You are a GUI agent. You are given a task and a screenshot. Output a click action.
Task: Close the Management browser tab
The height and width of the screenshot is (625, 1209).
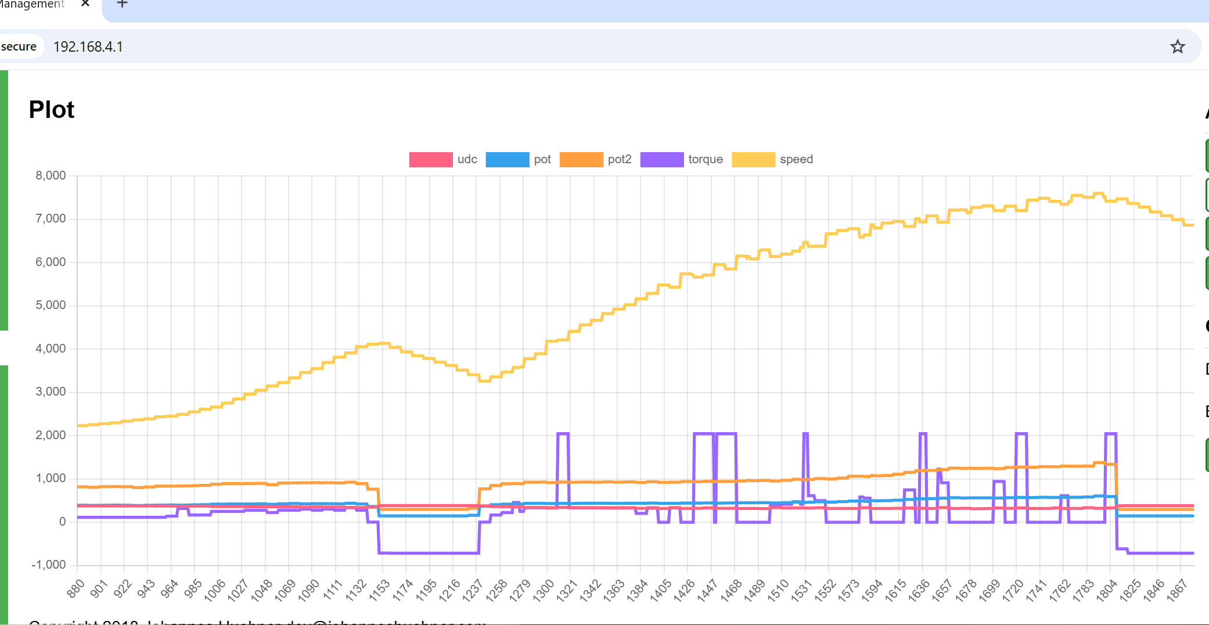(85, 3)
